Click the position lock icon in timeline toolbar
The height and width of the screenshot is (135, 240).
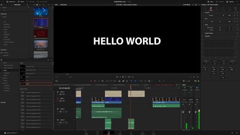127,81
